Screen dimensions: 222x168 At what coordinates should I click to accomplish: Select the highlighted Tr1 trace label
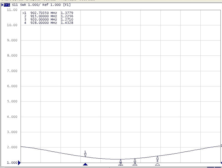tap(6, 5)
